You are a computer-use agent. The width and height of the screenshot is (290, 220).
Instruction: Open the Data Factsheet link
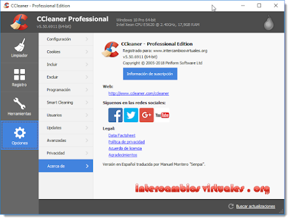coord(122,135)
